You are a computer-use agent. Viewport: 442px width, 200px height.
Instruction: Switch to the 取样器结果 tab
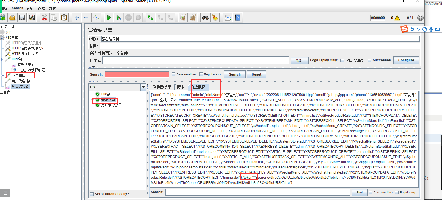162,87
